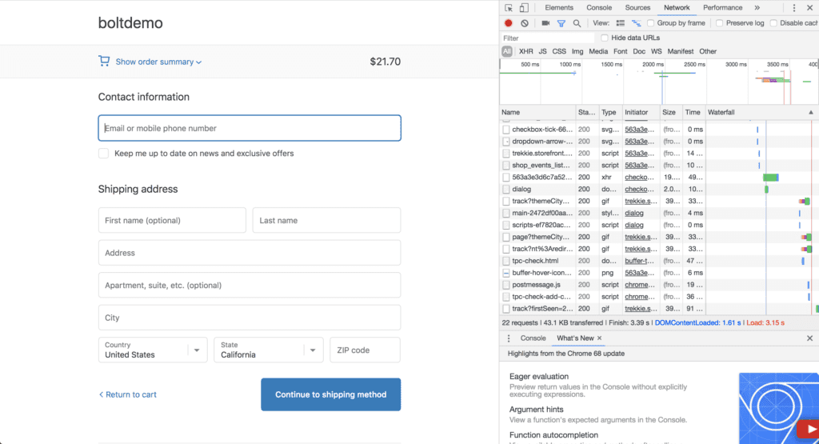Click the DevTools inspect element icon

(508, 8)
